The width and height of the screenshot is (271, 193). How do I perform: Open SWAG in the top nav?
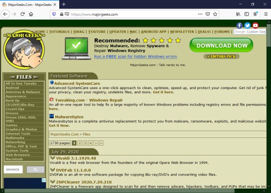[x=79, y=32]
